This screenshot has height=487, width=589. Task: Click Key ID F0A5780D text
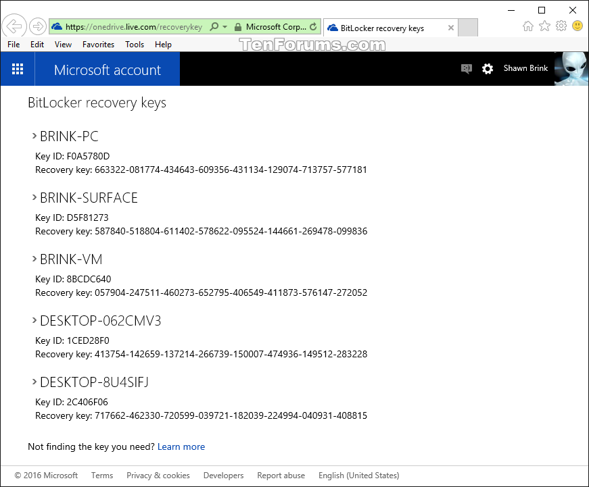[x=72, y=156]
